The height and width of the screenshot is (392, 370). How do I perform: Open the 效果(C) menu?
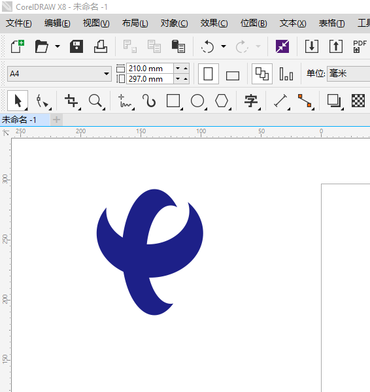point(214,24)
